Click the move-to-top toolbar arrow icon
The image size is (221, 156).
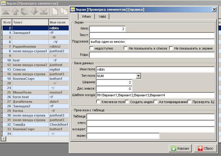pos(6,12)
